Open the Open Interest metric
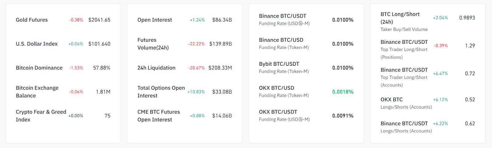 point(155,20)
